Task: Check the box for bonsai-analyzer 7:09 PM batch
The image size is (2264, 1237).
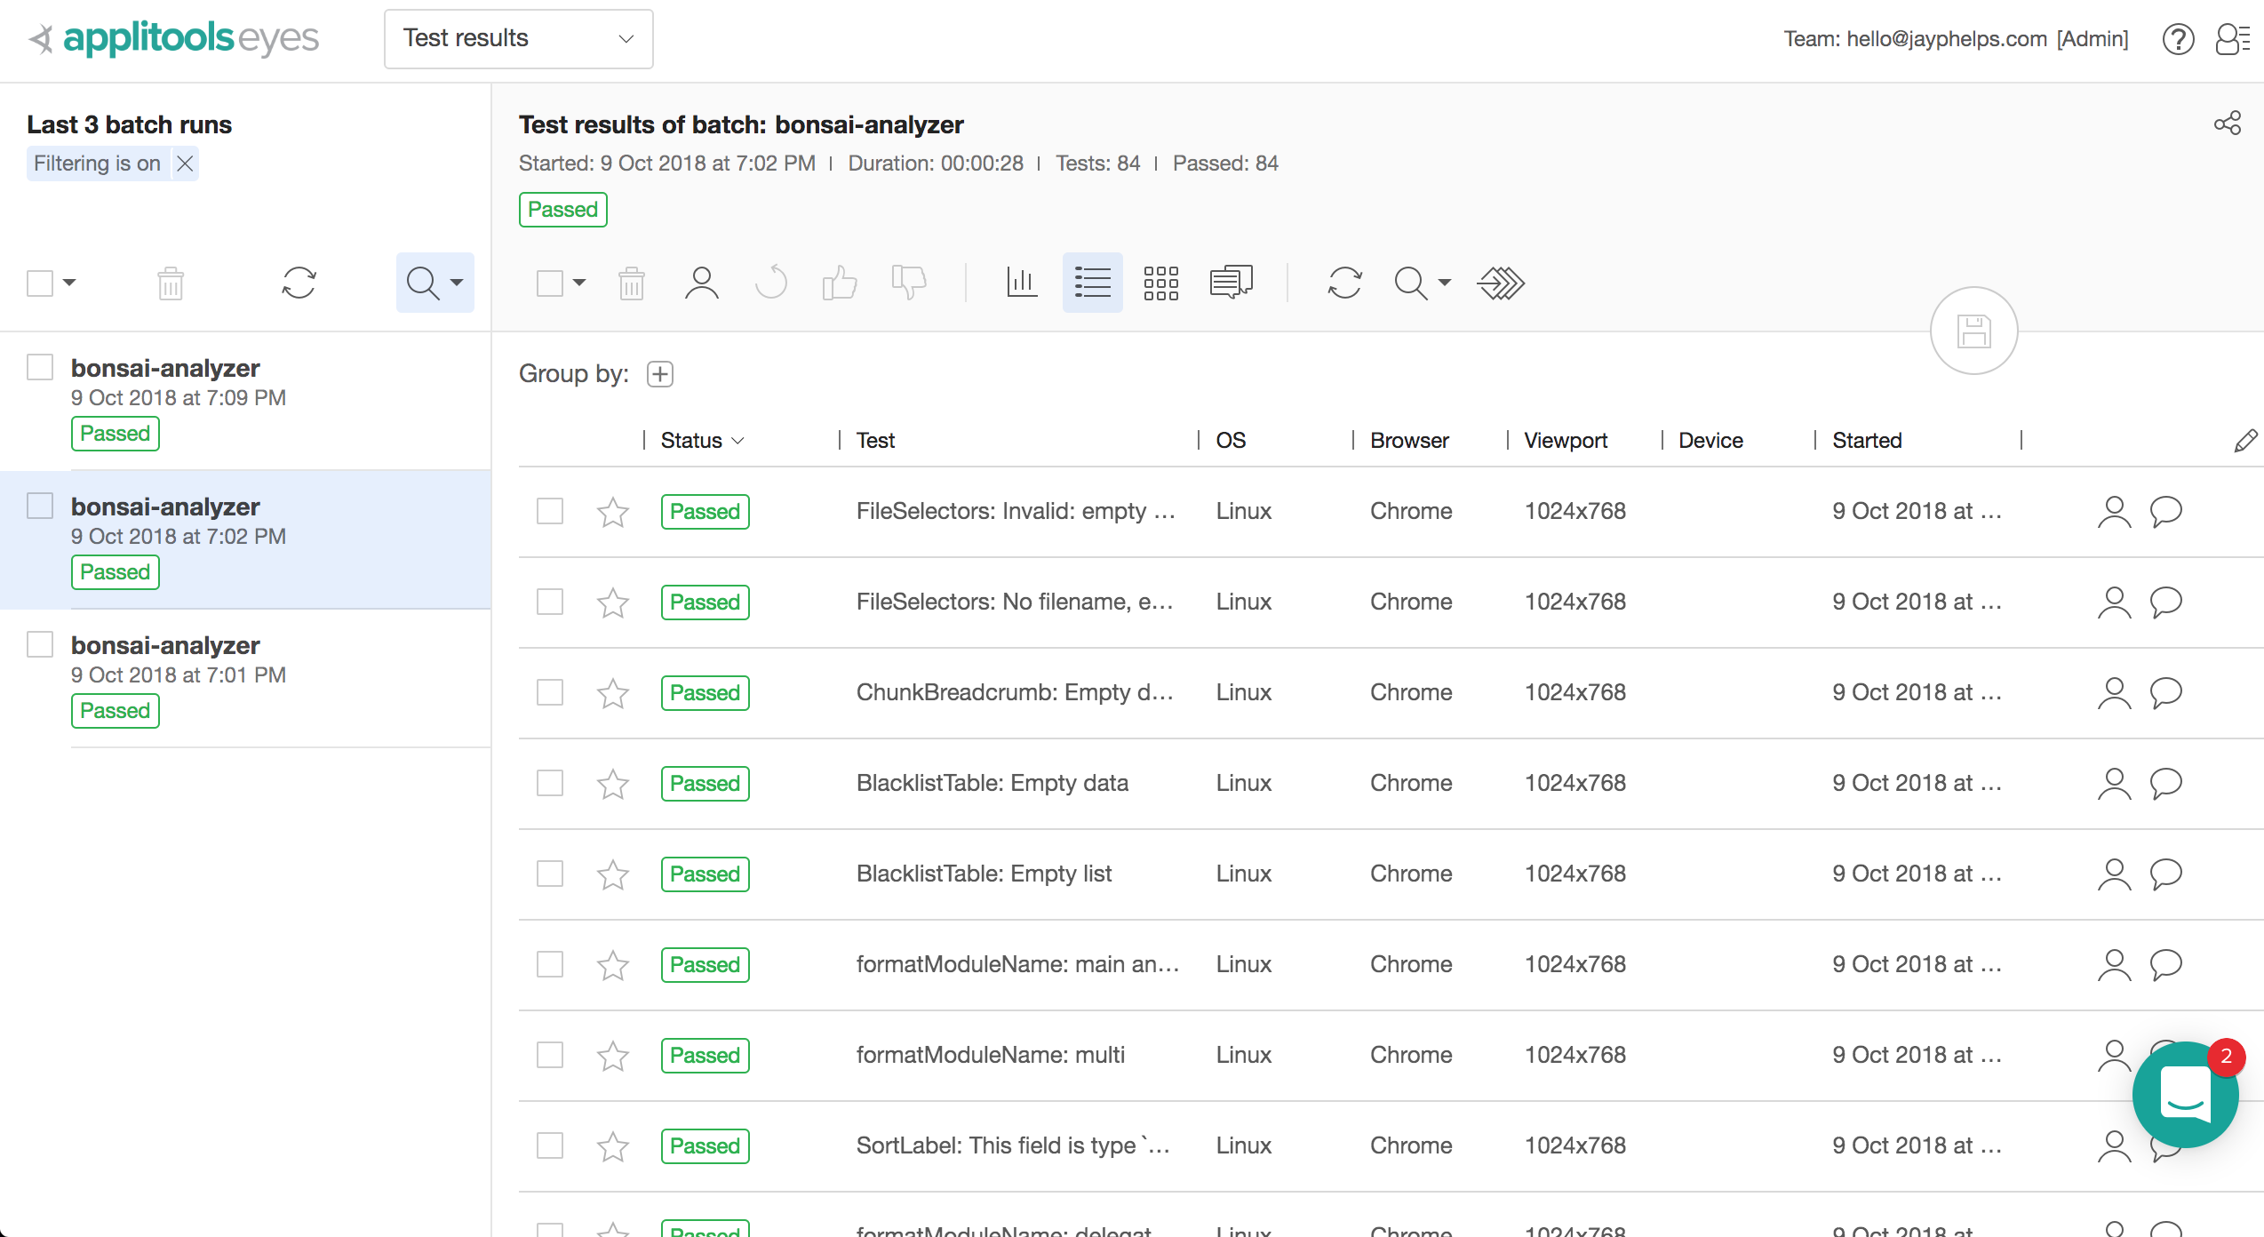Action: point(40,367)
